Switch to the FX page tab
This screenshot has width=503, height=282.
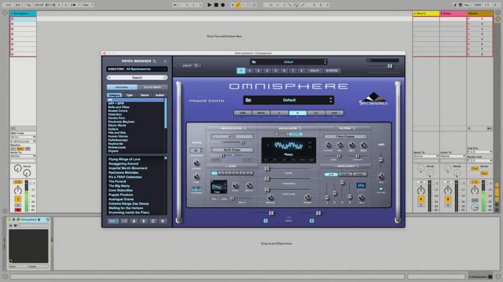pos(316,113)
